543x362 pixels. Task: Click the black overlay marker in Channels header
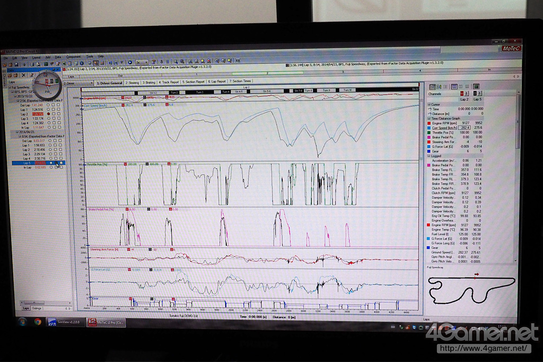(x=475, y=93)
